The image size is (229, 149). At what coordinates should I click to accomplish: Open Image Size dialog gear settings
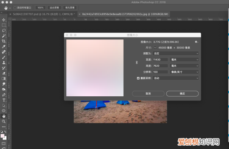[x=196, y=42]
